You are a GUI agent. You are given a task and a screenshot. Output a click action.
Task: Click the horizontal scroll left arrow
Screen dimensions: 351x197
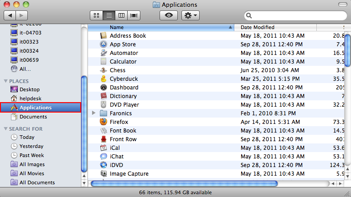click(333, 184)
